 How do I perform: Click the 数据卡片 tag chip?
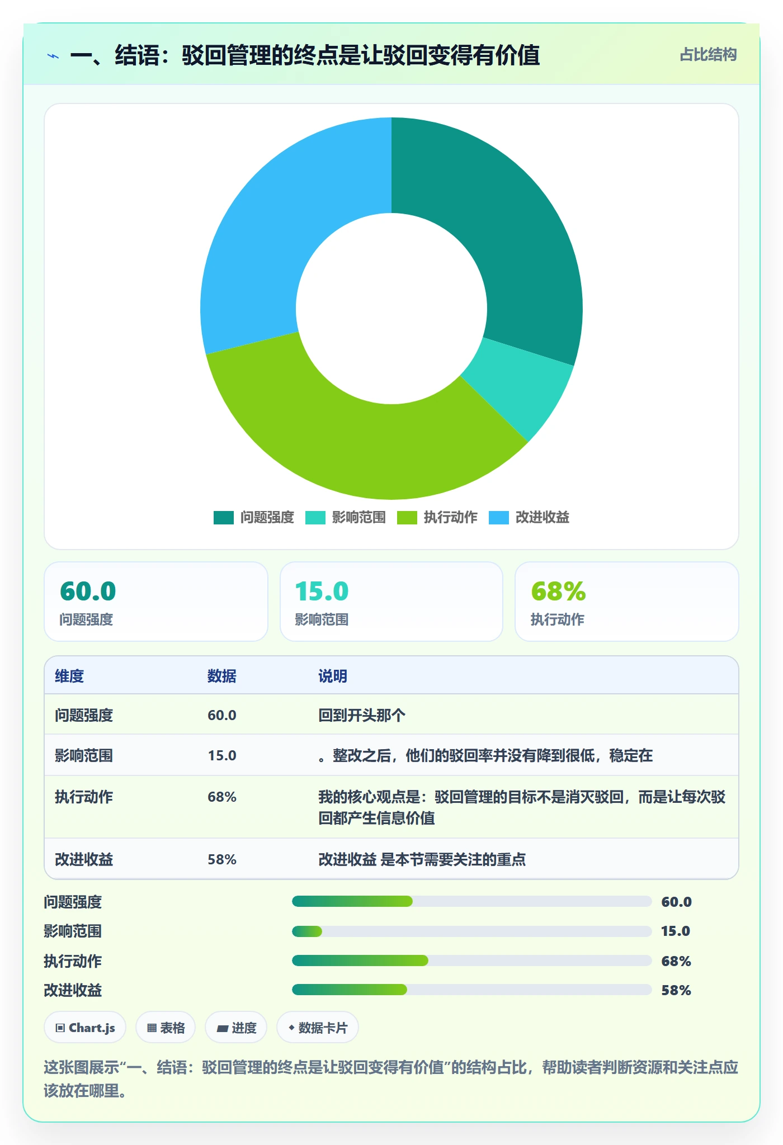click(x=318, y=1028)
